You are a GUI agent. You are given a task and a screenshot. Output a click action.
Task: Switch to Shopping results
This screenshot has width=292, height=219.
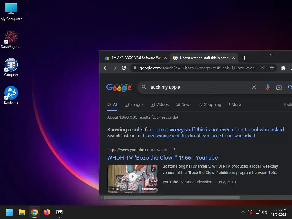(210, 105)
